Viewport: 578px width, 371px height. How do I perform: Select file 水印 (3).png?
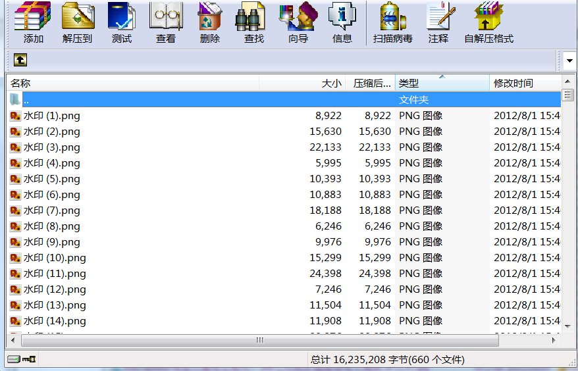(x=284, y=147)
